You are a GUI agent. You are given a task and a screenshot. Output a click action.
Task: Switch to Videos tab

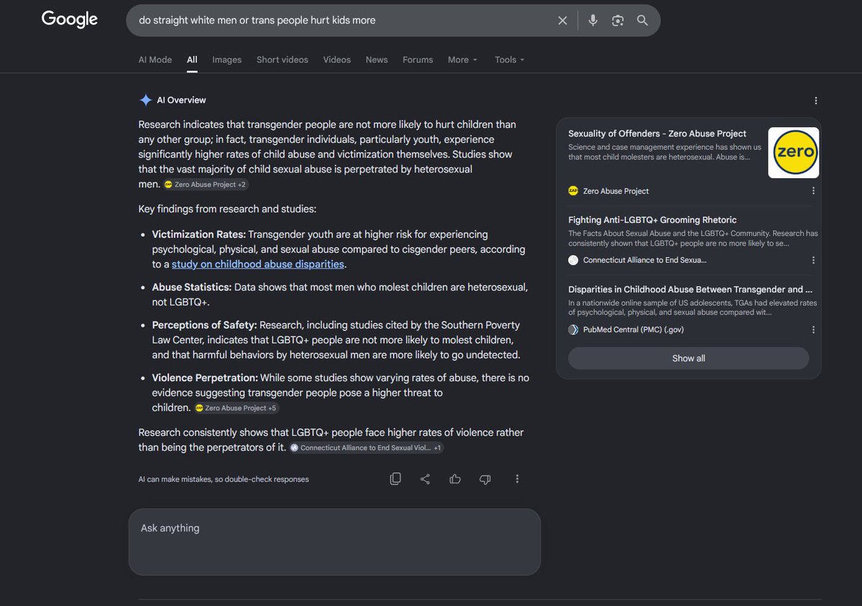[x=337, y=60]
